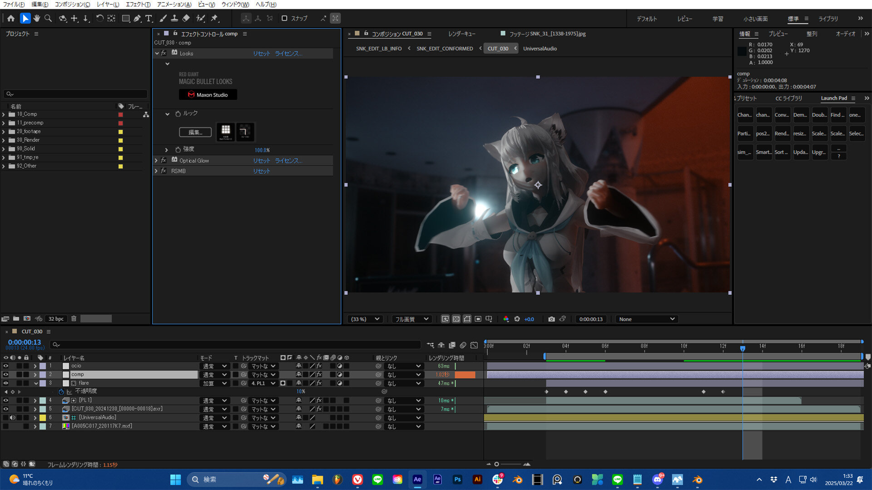This screenshot has width=872, height=490.
Task: Click the 編集 button for Looks
Action: [195, 132]
